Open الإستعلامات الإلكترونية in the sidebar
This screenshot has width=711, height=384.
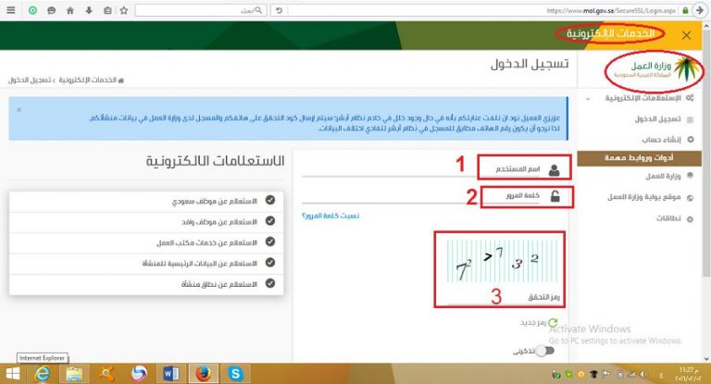643,98
